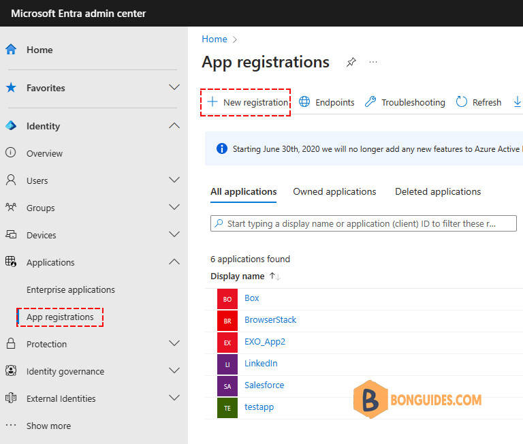Viewport: 523px width, 444px height.
Task: Open the more options ellipsis beside title
Action: click(373, 62)
